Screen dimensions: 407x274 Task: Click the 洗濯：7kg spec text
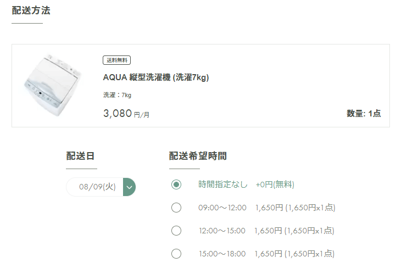(118, 95)
